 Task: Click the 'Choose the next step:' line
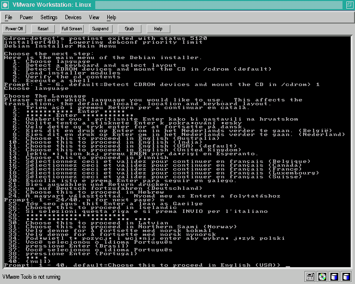pyautogui.click(x=49, y=54)
